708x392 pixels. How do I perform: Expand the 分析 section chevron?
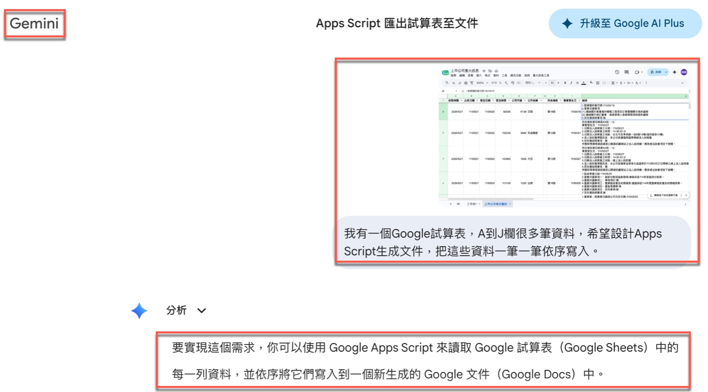201,311
